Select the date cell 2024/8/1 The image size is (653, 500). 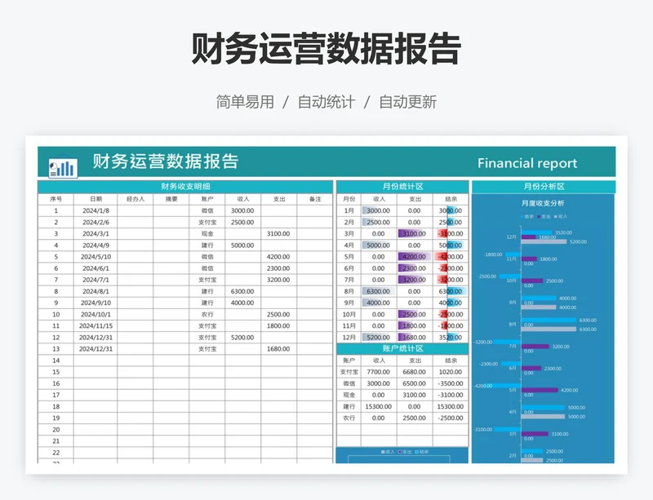click(x=96, y=291)
